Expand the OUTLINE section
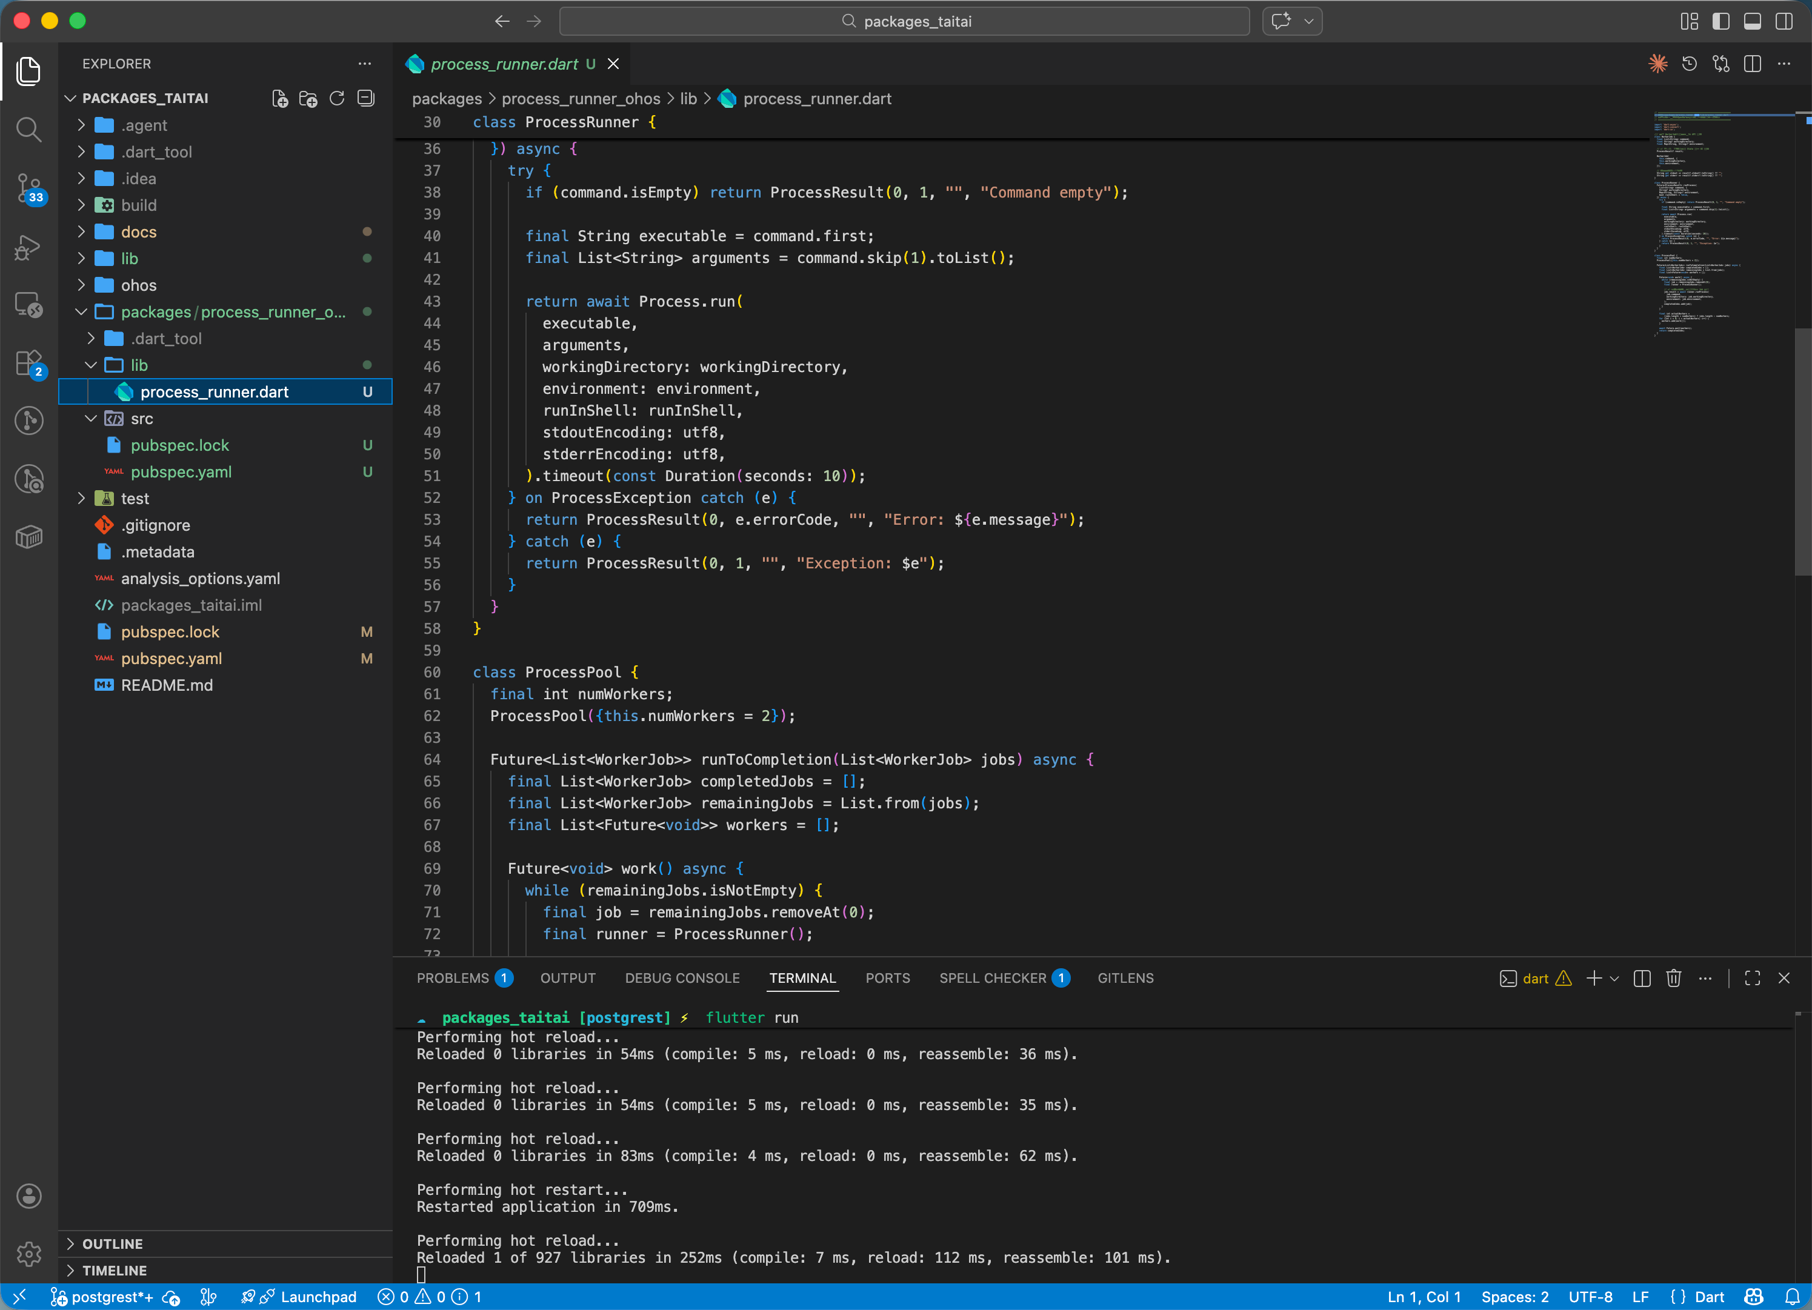 coord(113,1244)
